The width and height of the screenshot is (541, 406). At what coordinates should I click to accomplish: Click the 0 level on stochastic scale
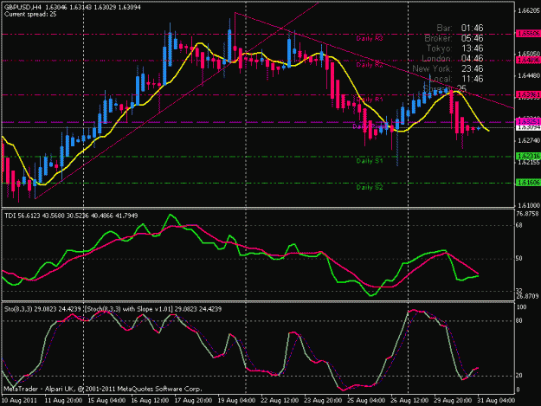(518, 390)
